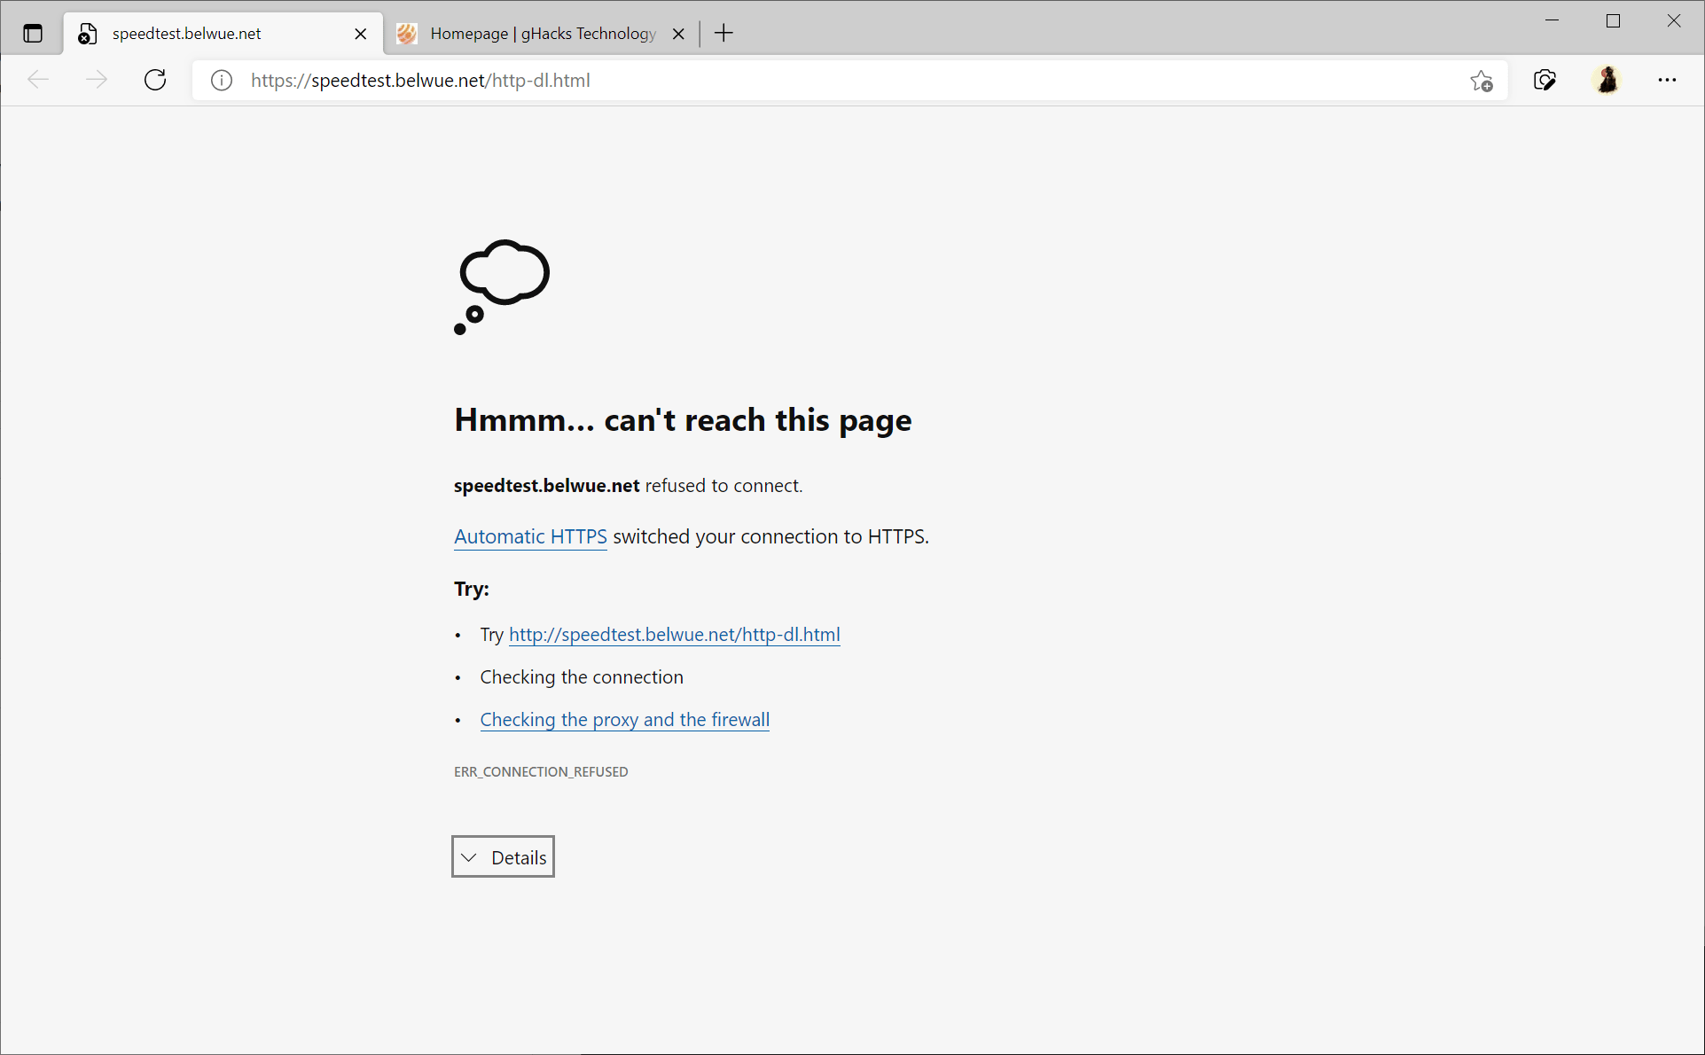Screen dimensions: 1705x1055
Task: Close the speedtest.belwue.net tab
Action: click(x=361, y=33)
